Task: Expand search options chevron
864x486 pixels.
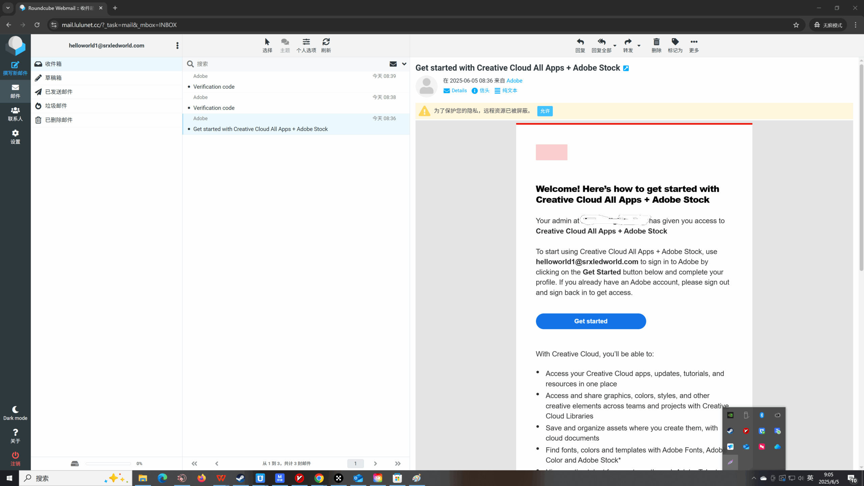Action: pos(404,64)
